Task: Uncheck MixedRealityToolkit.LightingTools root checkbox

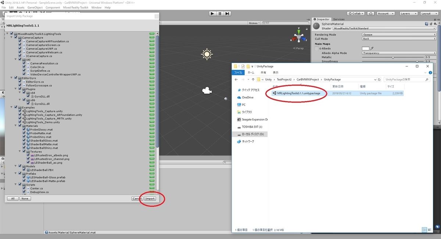Action: (12, 34)
